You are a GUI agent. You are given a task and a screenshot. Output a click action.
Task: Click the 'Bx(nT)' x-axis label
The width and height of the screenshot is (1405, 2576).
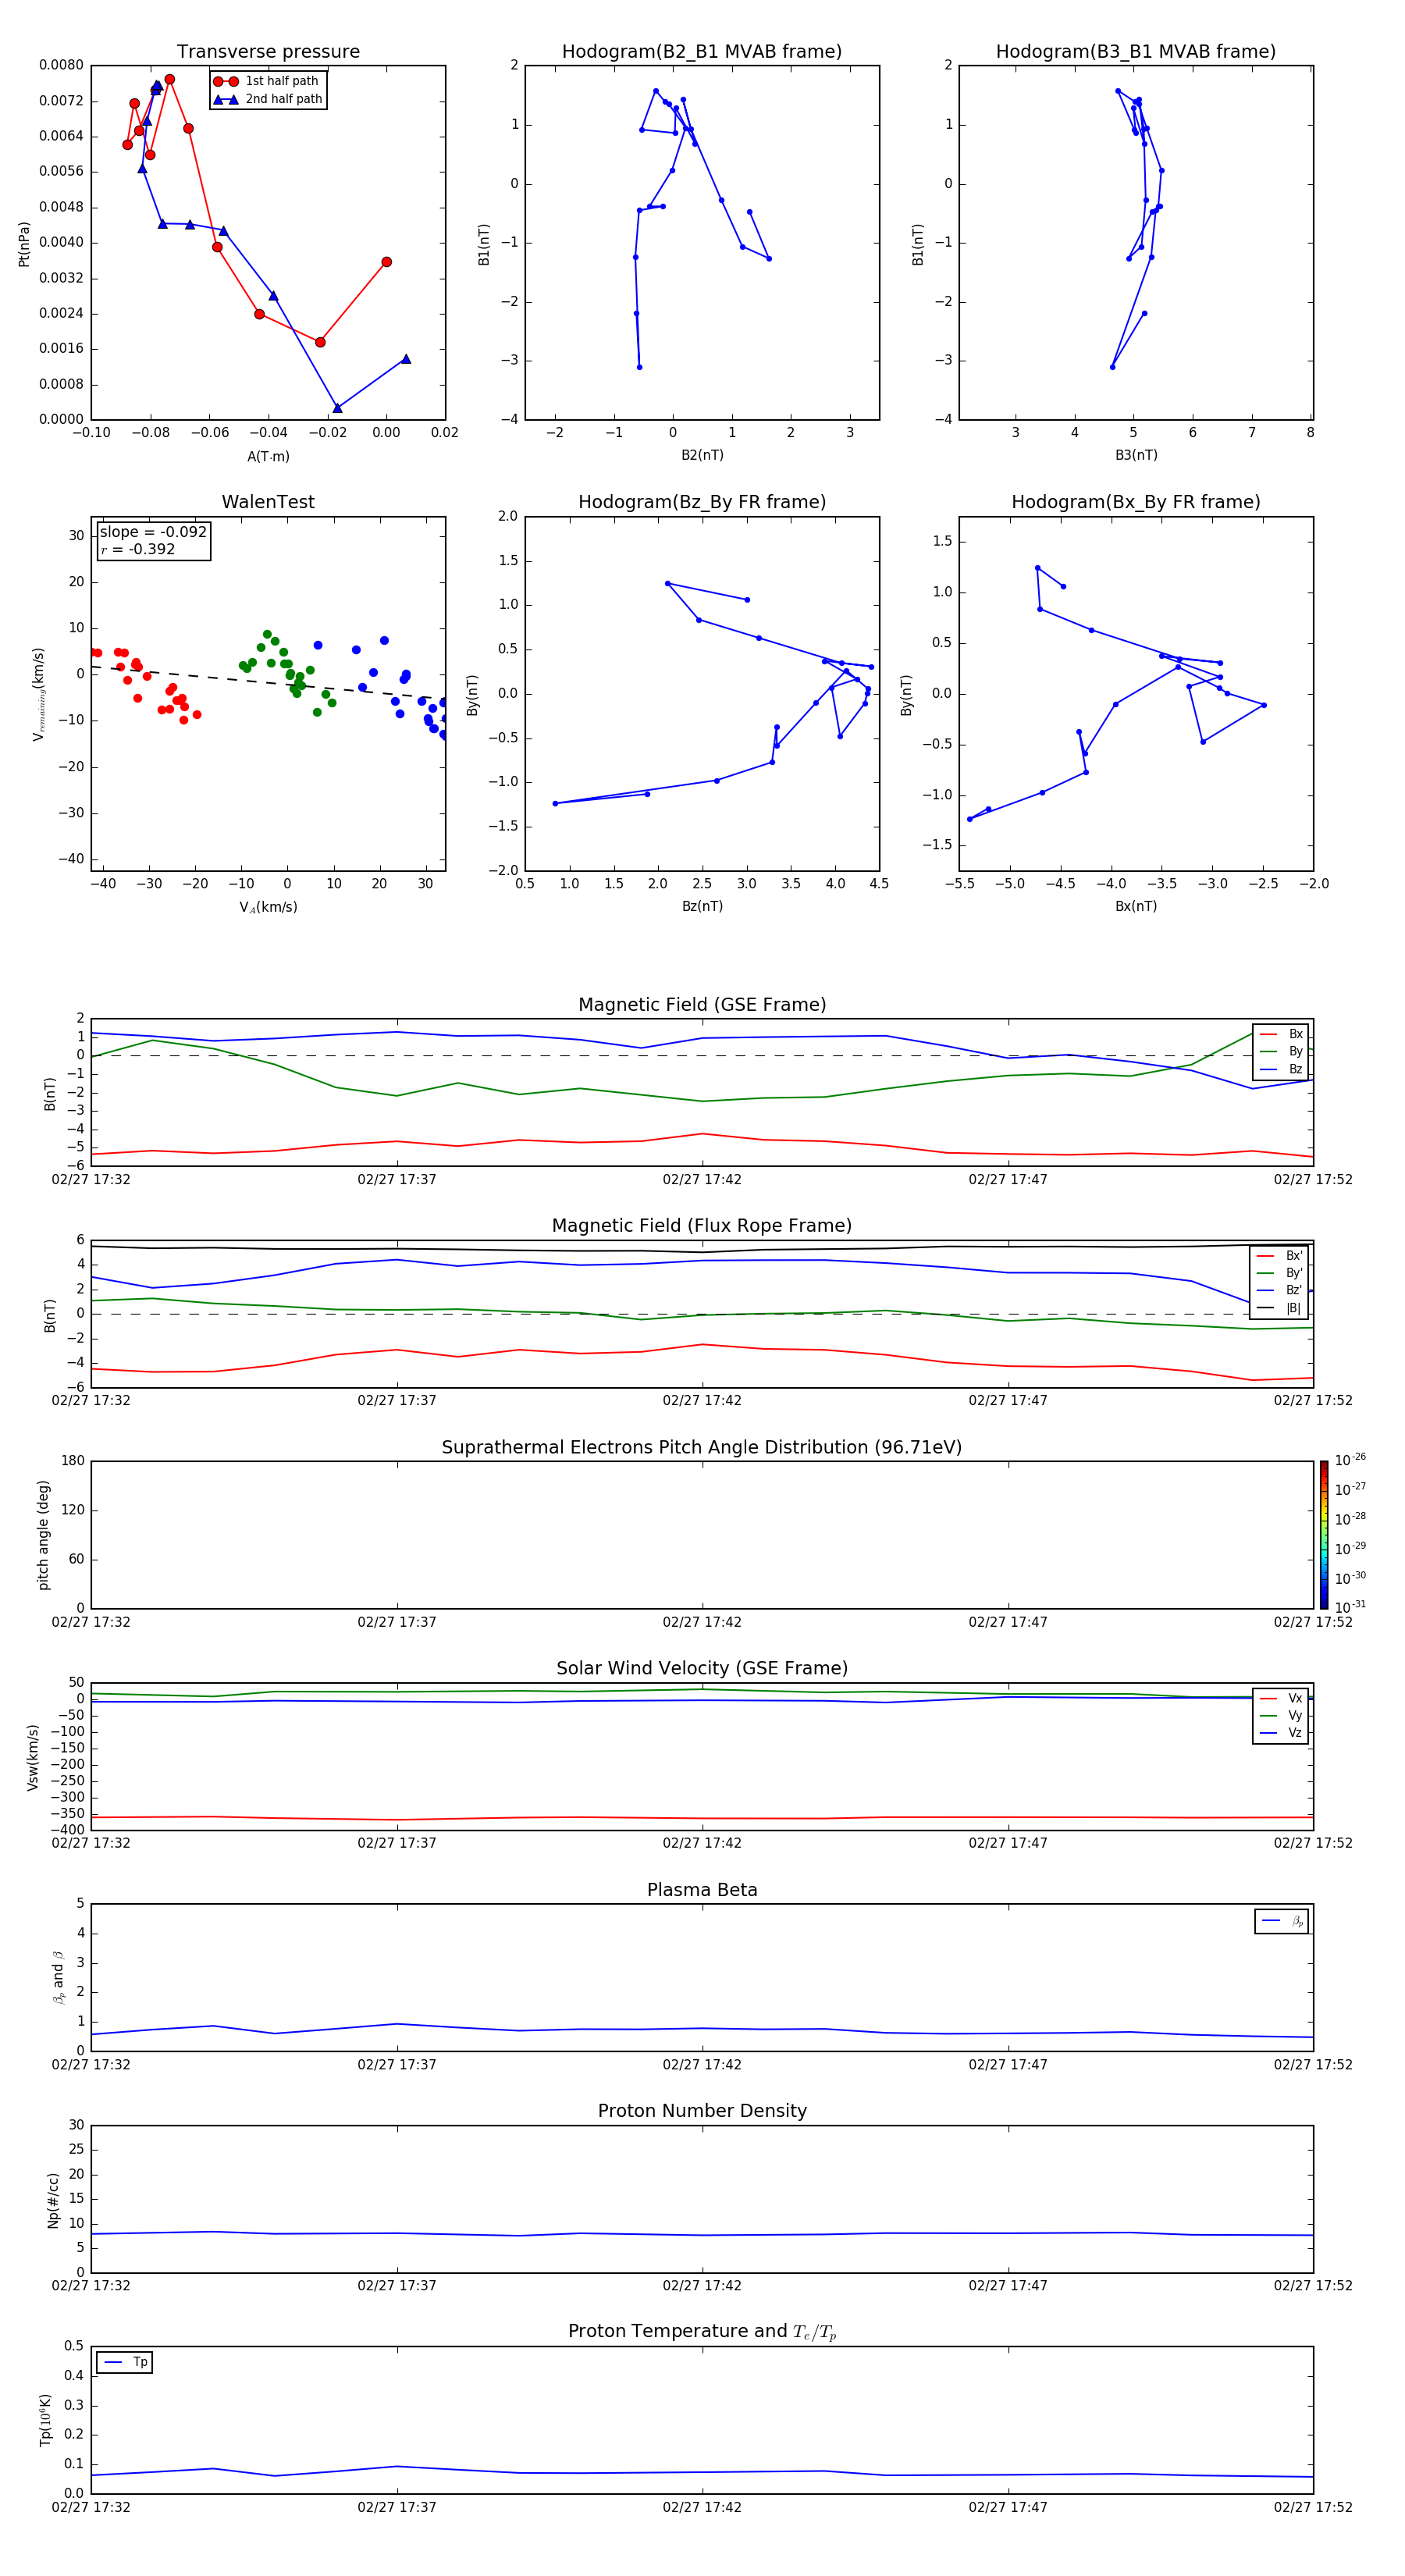[x=1136, y=906]
